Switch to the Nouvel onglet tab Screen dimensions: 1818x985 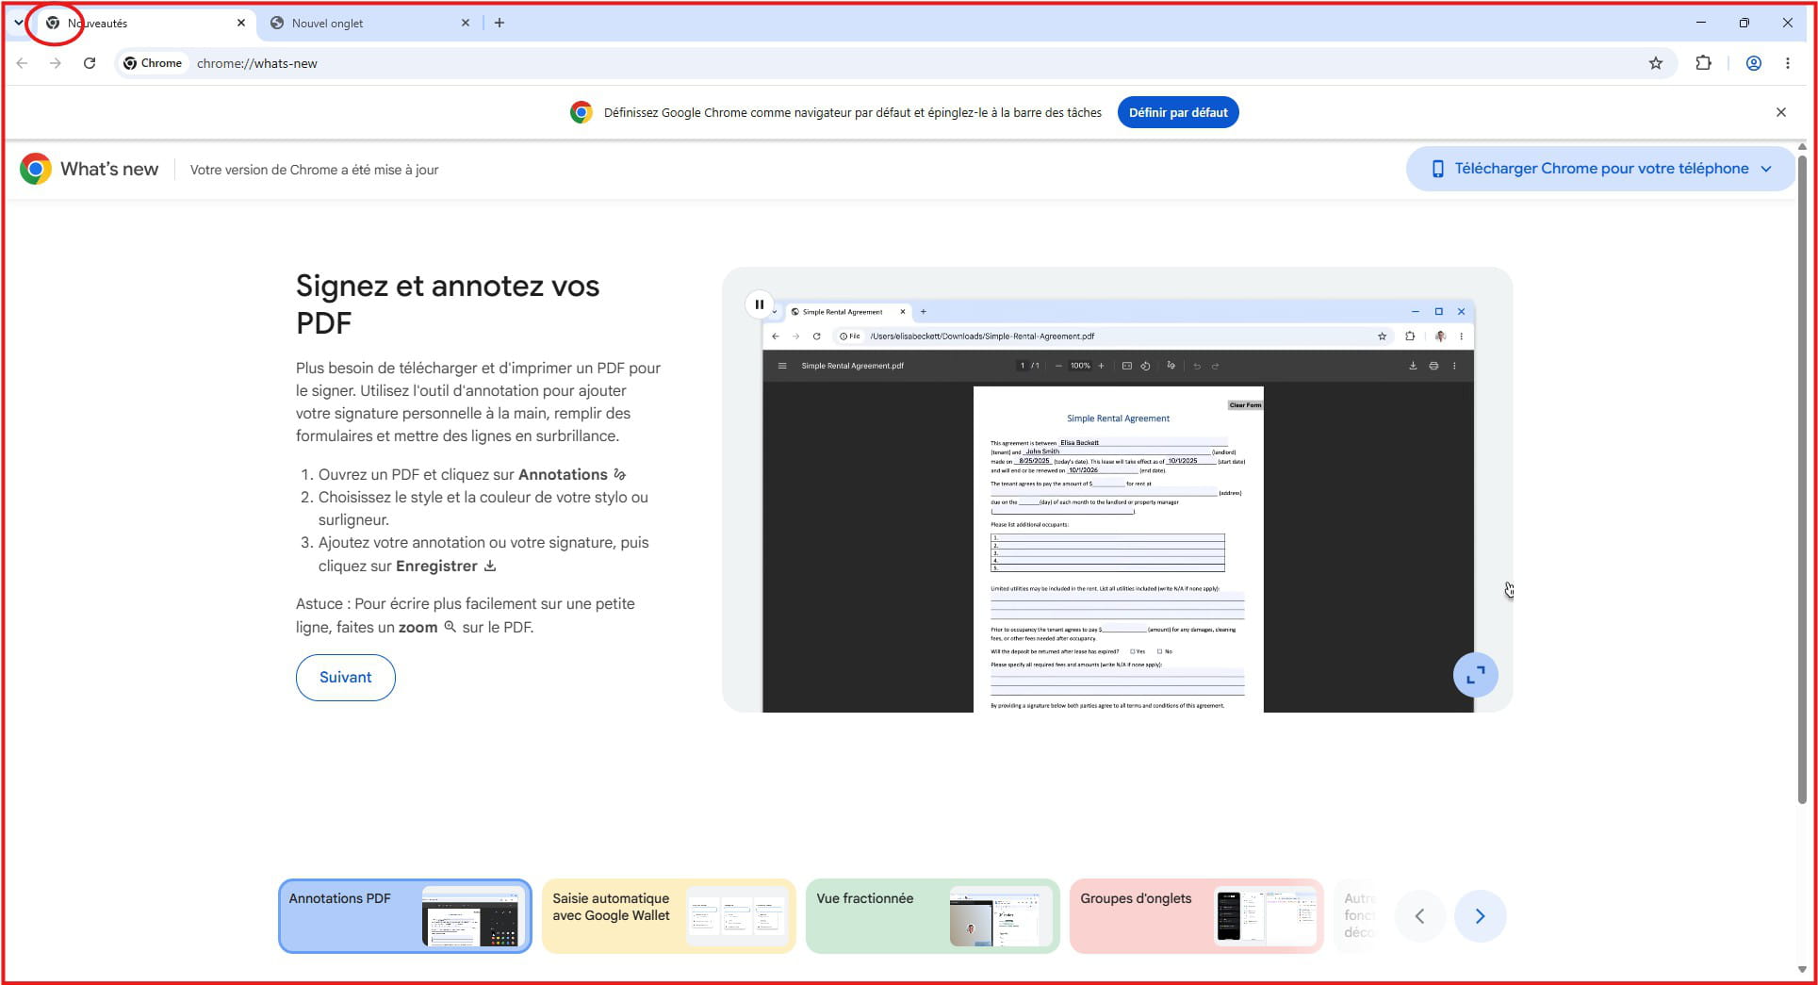tap(368, 23)
